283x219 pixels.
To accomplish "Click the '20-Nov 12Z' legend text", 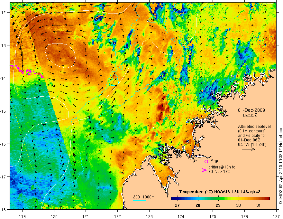I will (219, 172).
